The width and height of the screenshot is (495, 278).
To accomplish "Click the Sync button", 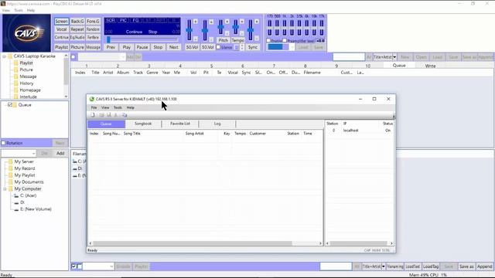I will point(253,47).
